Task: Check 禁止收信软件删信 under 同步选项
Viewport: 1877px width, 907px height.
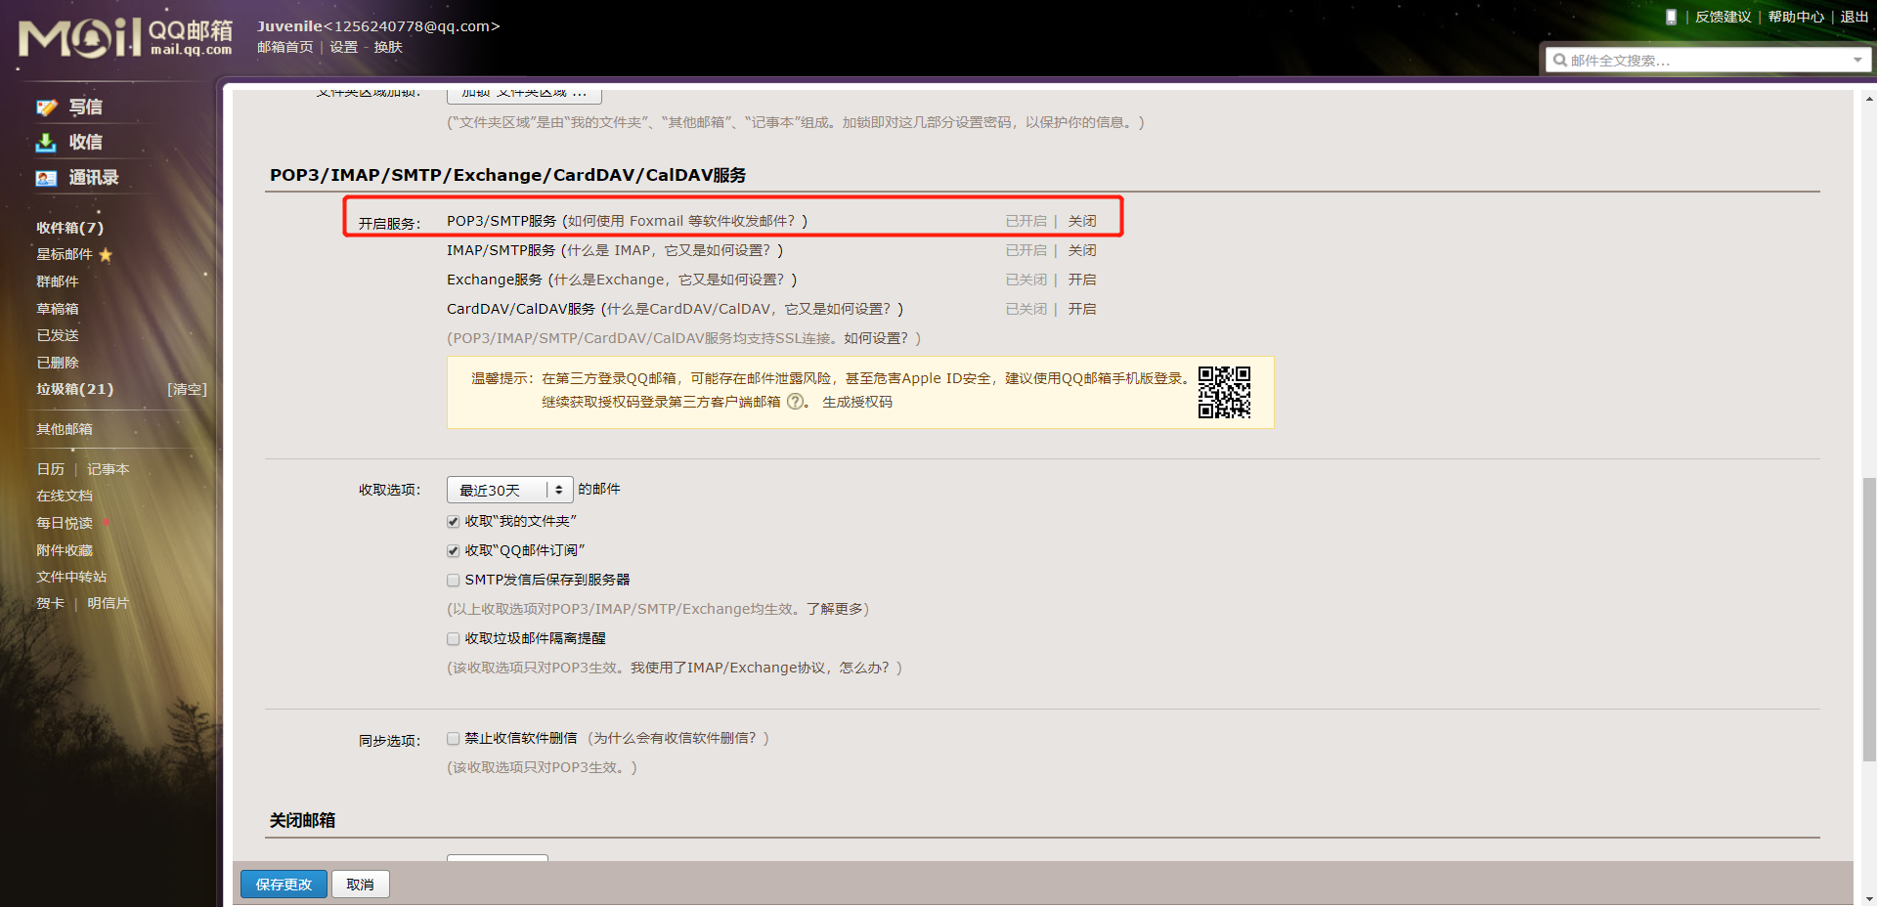Action: pos(453,739)
